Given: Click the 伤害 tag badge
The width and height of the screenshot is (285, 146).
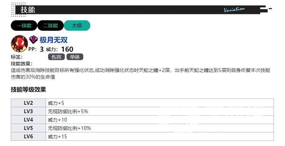Looking at the screenshot, I should click(x=56, y=57).
